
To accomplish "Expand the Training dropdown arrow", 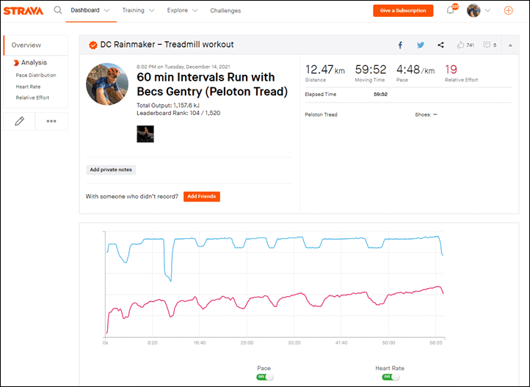I will pos(152,10).
